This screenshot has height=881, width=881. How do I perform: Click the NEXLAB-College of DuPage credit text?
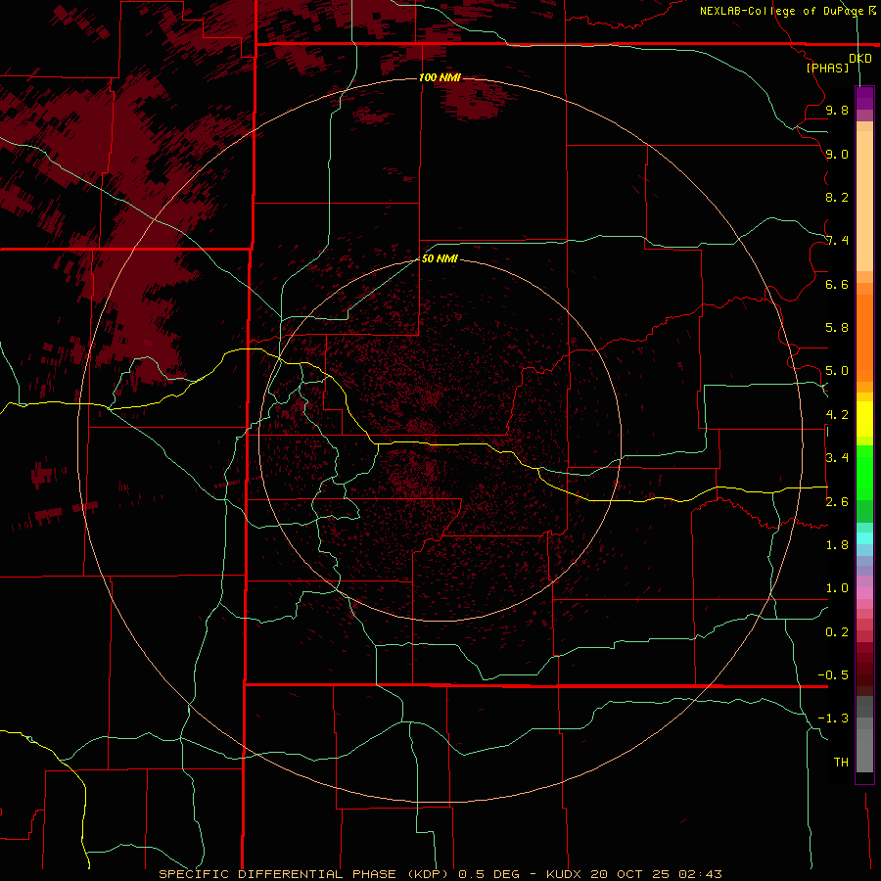[x=781, y=11]
